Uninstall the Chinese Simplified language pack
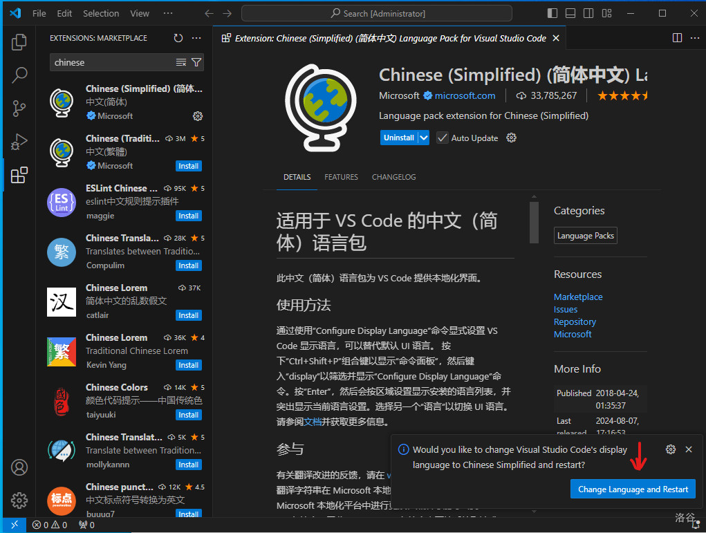The image size is (706, 533). (399, 138)
